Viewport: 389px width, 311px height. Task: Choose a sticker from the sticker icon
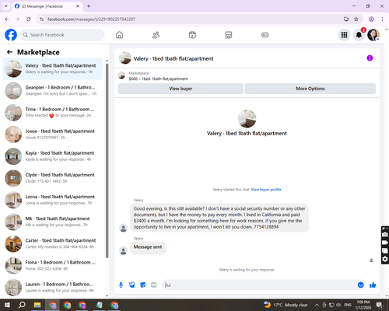(x=143, y=285)
